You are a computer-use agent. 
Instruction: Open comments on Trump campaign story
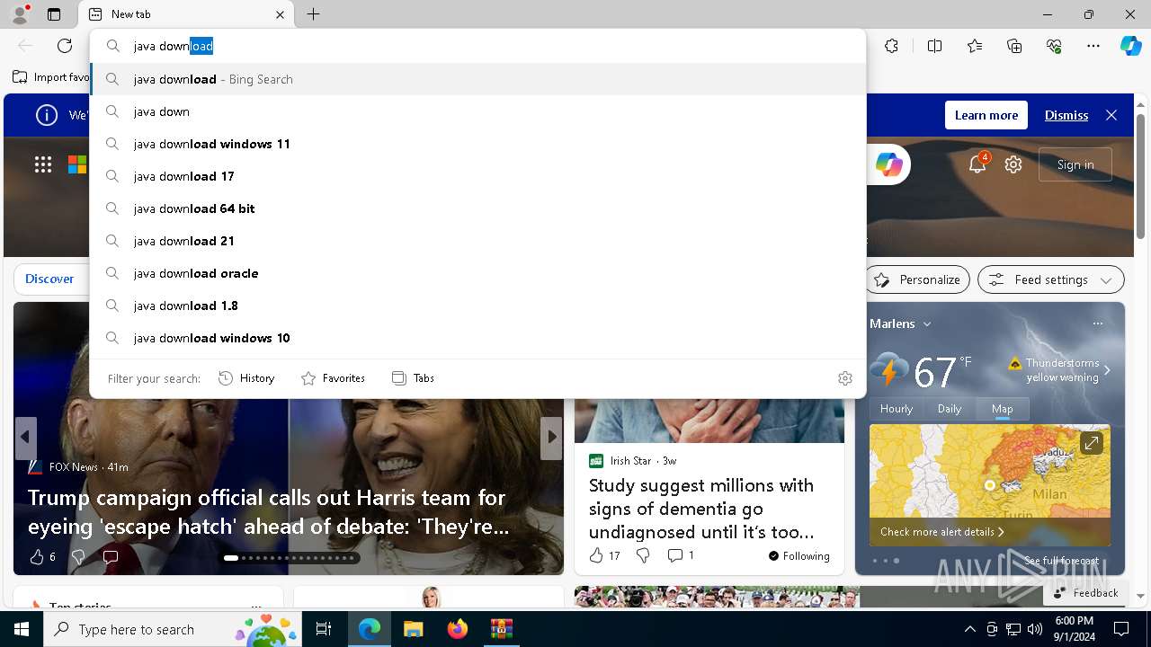[x=111, y=557]
